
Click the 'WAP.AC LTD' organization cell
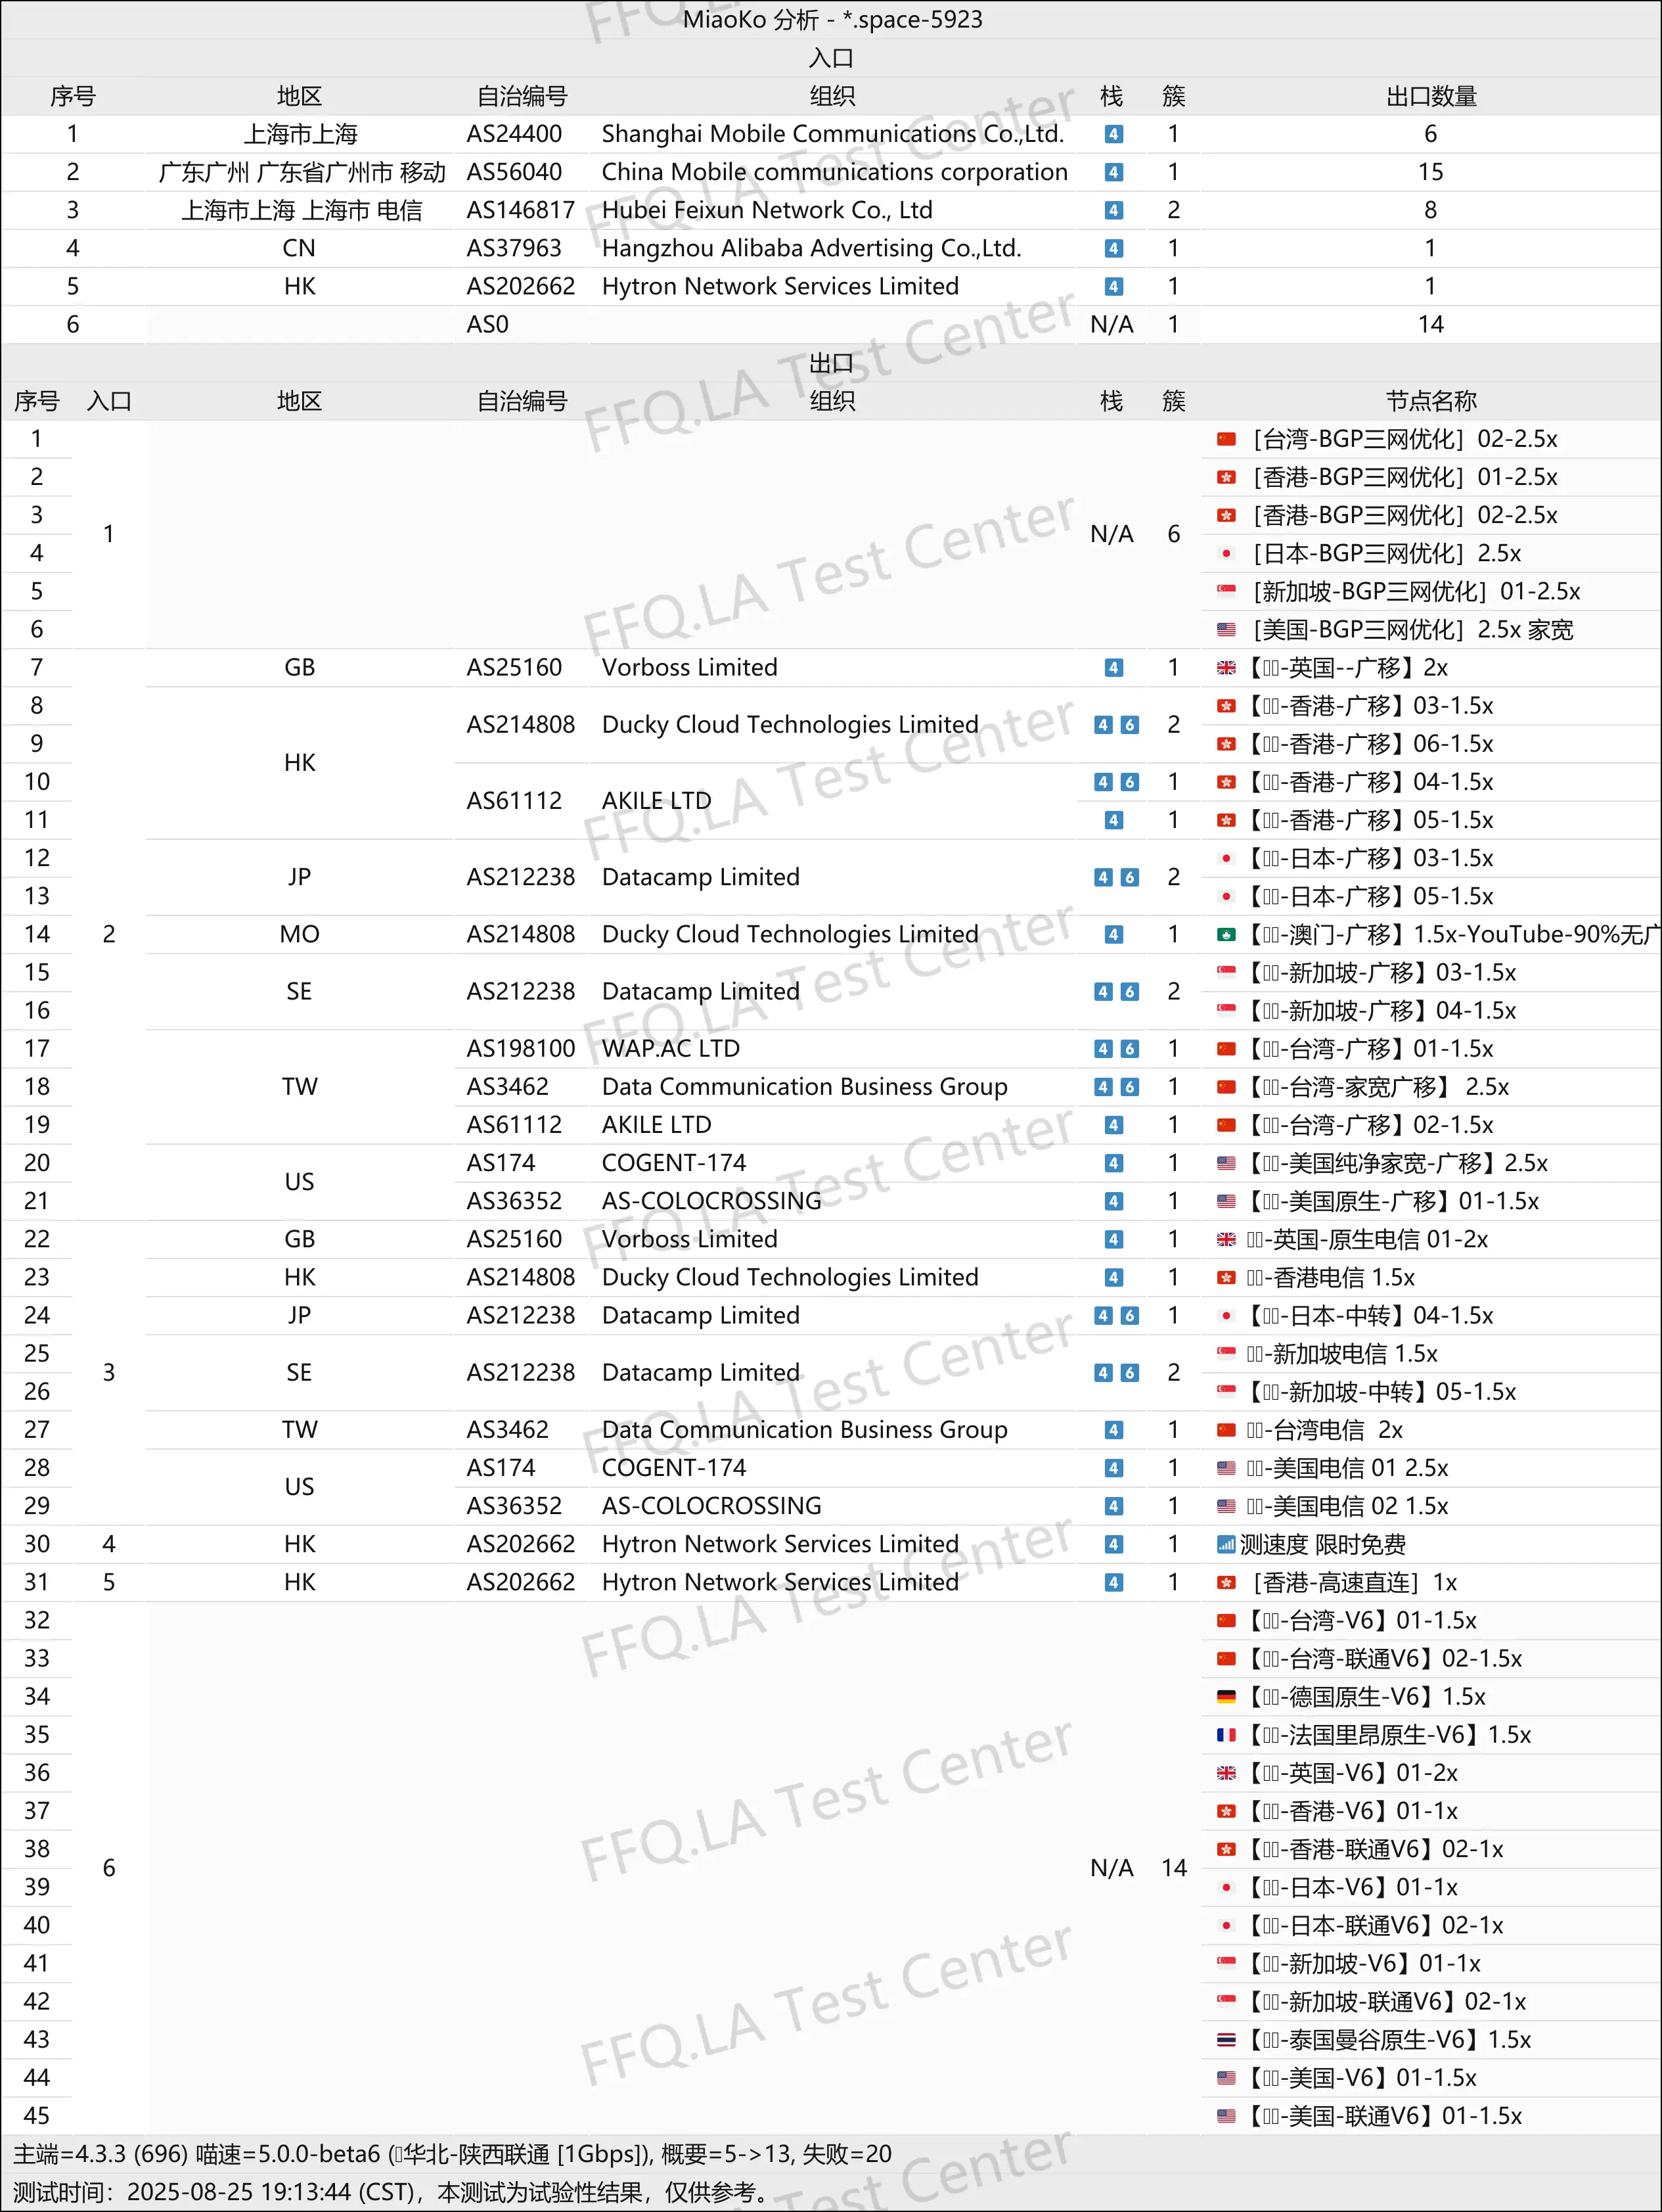tap(671, 1048)
